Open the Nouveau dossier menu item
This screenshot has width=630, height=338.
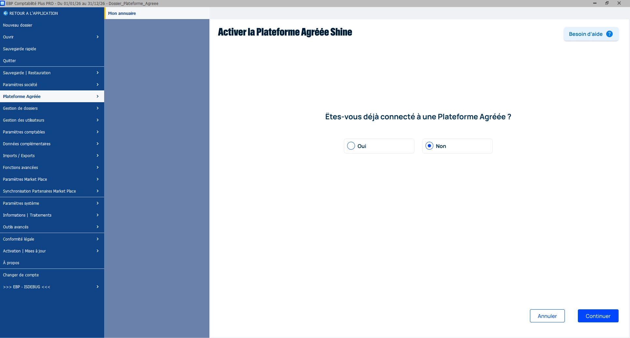tap(52, 25)
